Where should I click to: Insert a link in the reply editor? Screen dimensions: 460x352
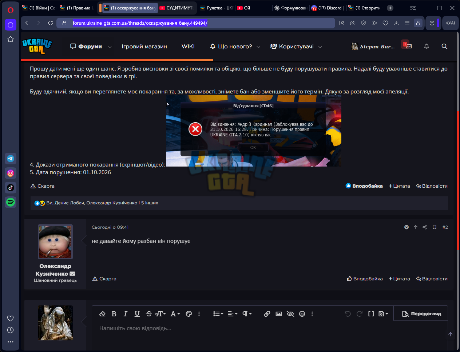(x=267, y=314)
